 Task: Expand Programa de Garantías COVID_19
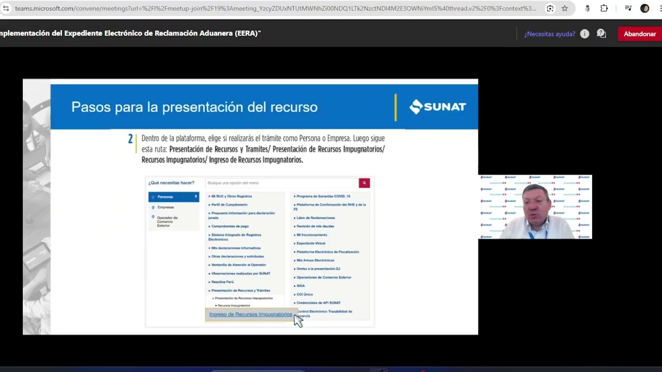323,196
